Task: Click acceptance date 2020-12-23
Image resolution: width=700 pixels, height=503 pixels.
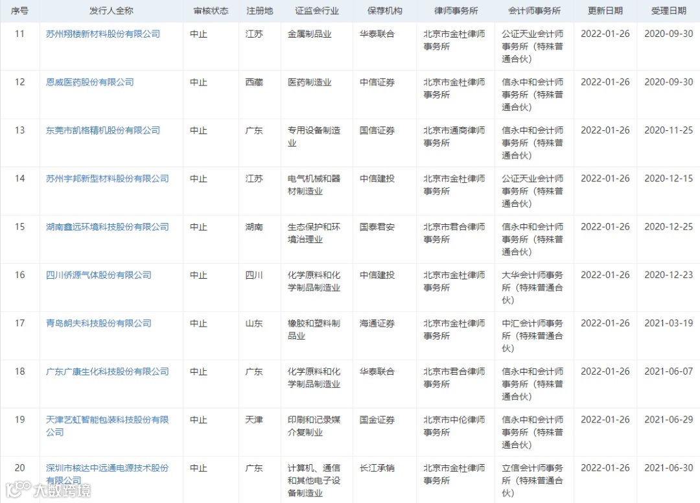Action: click(668, 275)
